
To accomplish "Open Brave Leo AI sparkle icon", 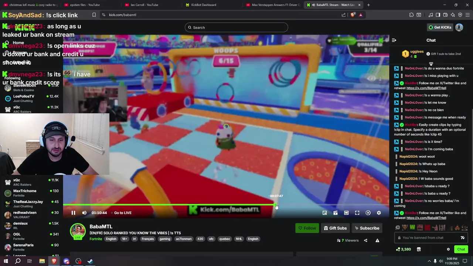I will [x=453, y=15].
